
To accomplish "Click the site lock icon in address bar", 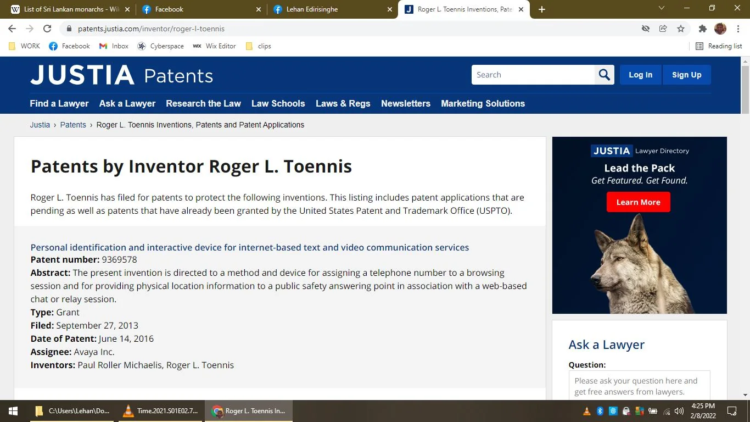I will pos(69,29).
